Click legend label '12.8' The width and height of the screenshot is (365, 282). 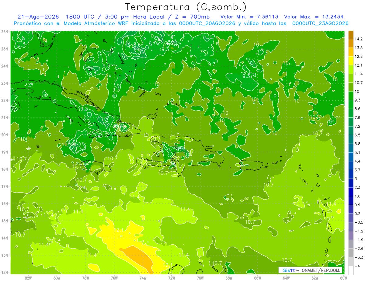coord(359,57)
